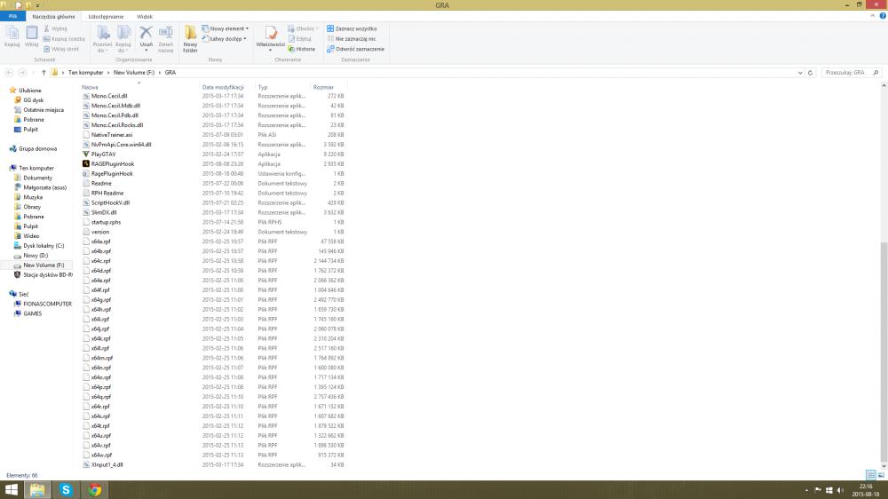
Task: Show hidden system tray icons
Action: coord(806,490)
